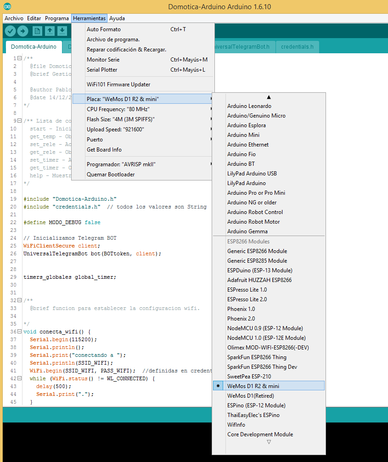Switch to the Domotica-Arduino tab
Viewport: 388px width, 462px height.
(34, 47)
